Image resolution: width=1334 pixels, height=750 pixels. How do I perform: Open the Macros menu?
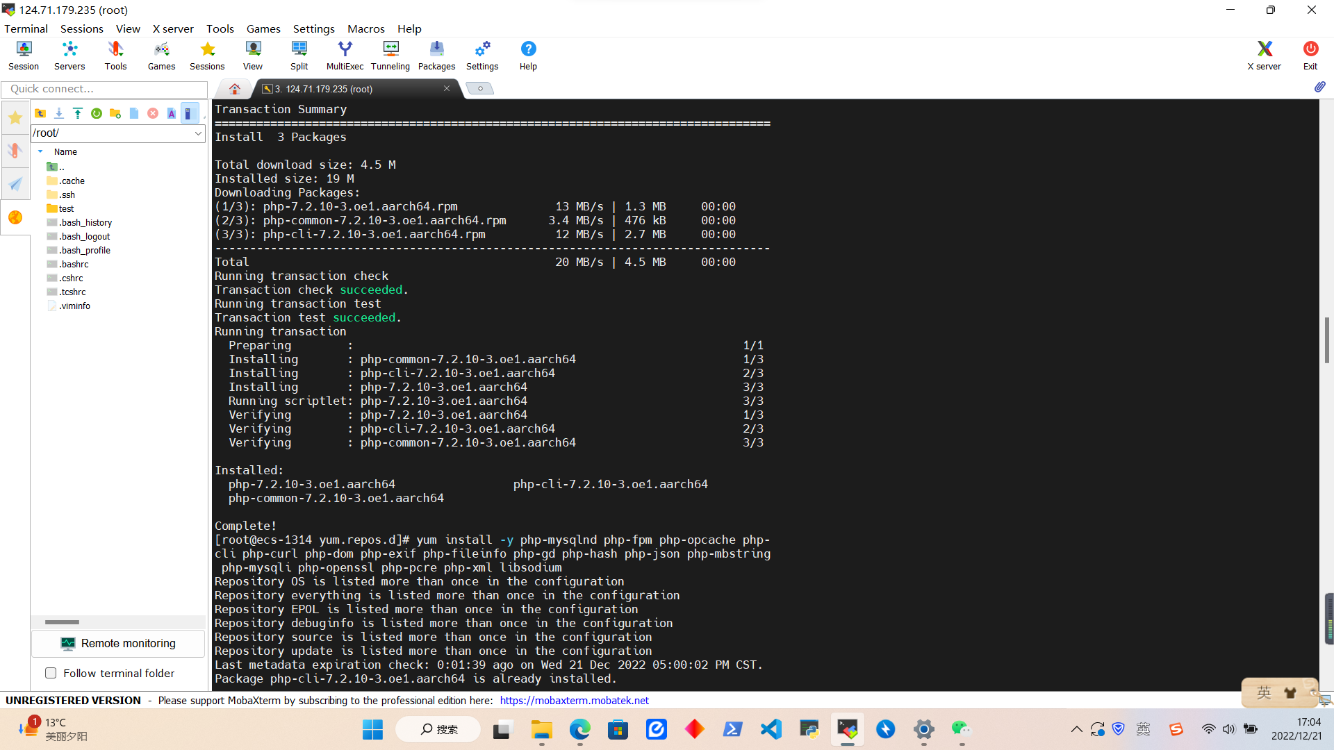365,28
